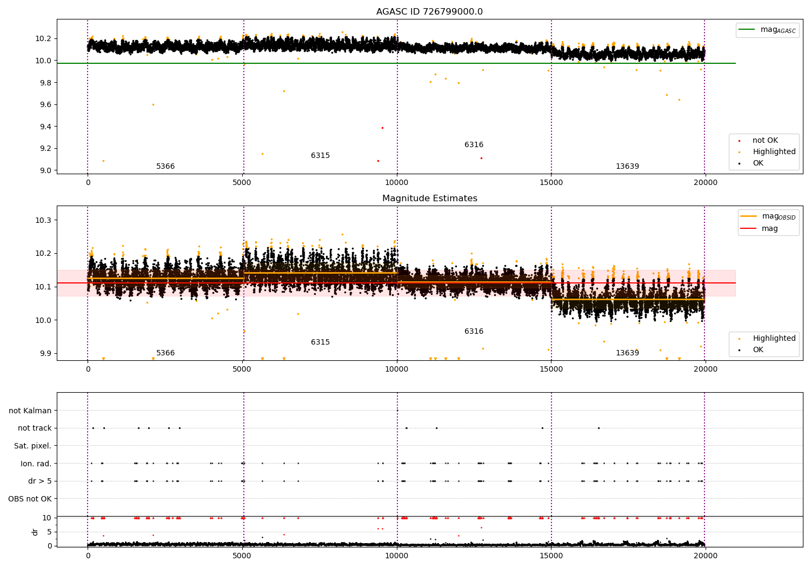Click label 6315 in the Magnitude Estimates plot

point(320,342)
